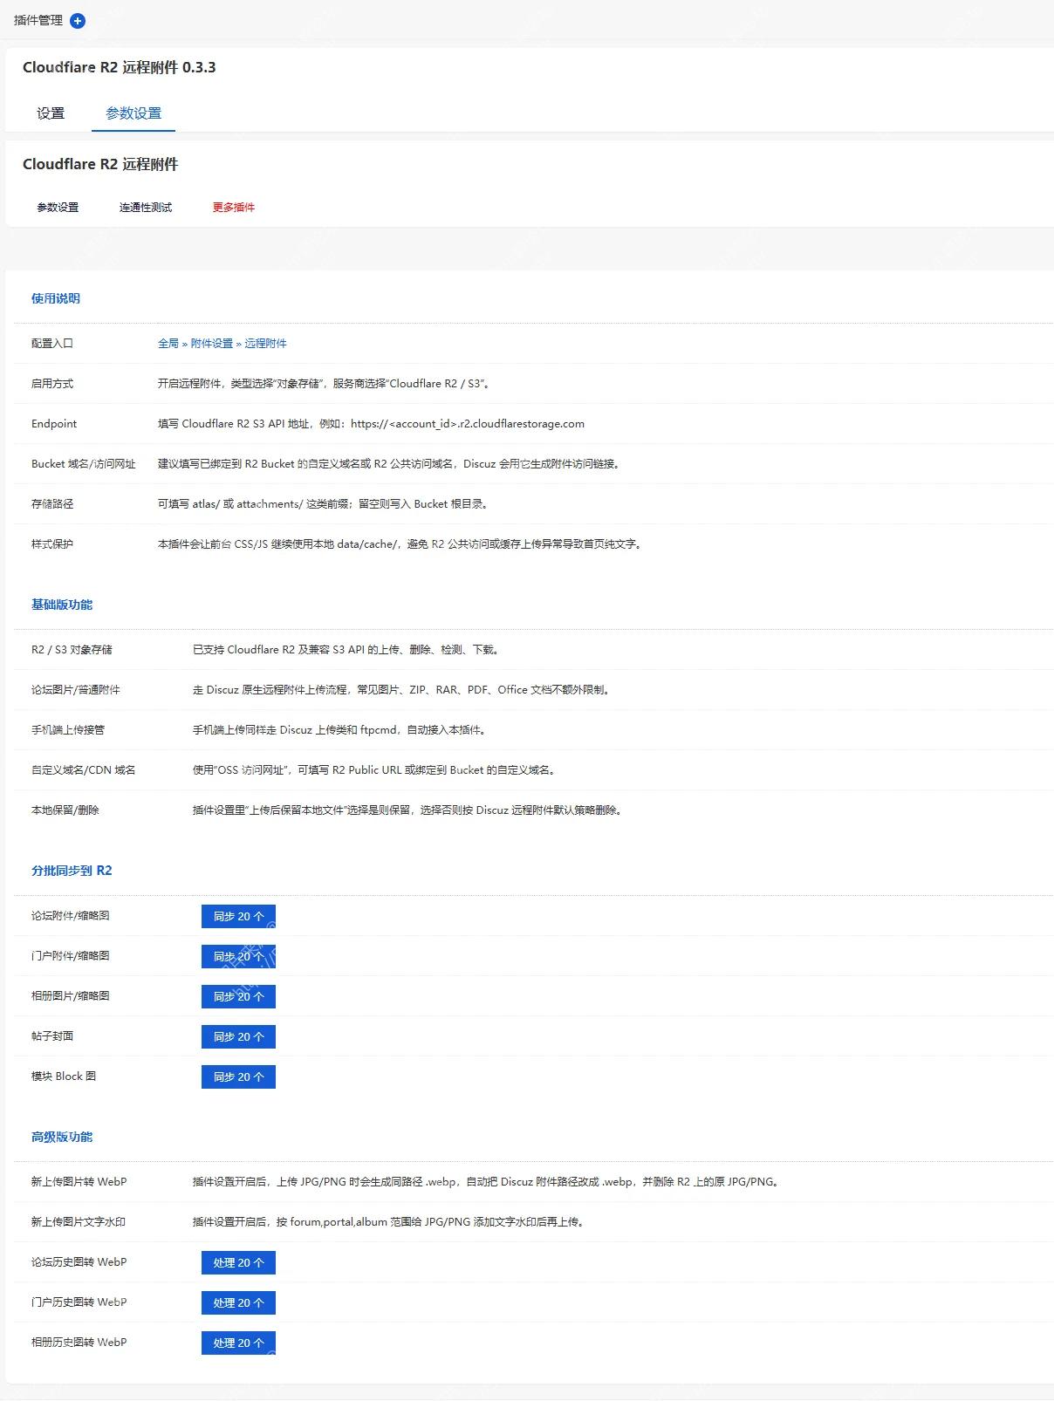Screen dimensions: 1054x1401
Task: Switch to the 设置 tab
Action: click(51, 113)
